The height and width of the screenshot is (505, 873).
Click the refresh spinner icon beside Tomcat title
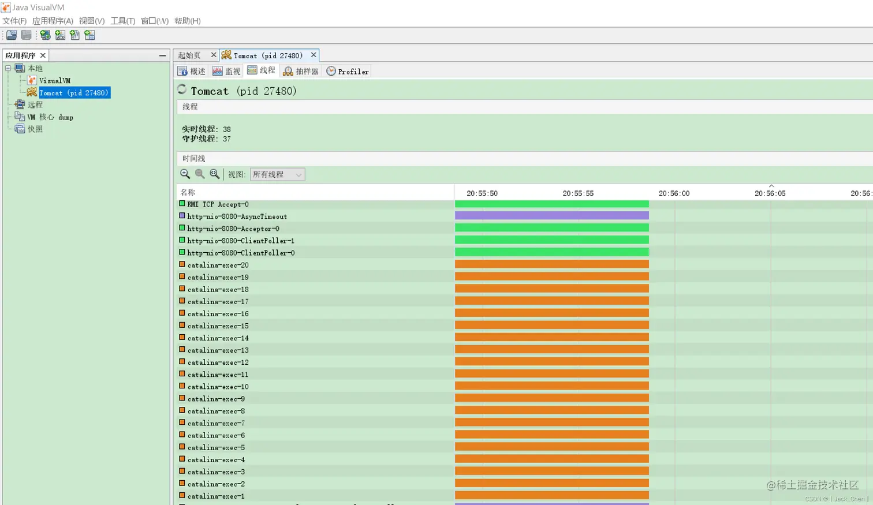182,89
